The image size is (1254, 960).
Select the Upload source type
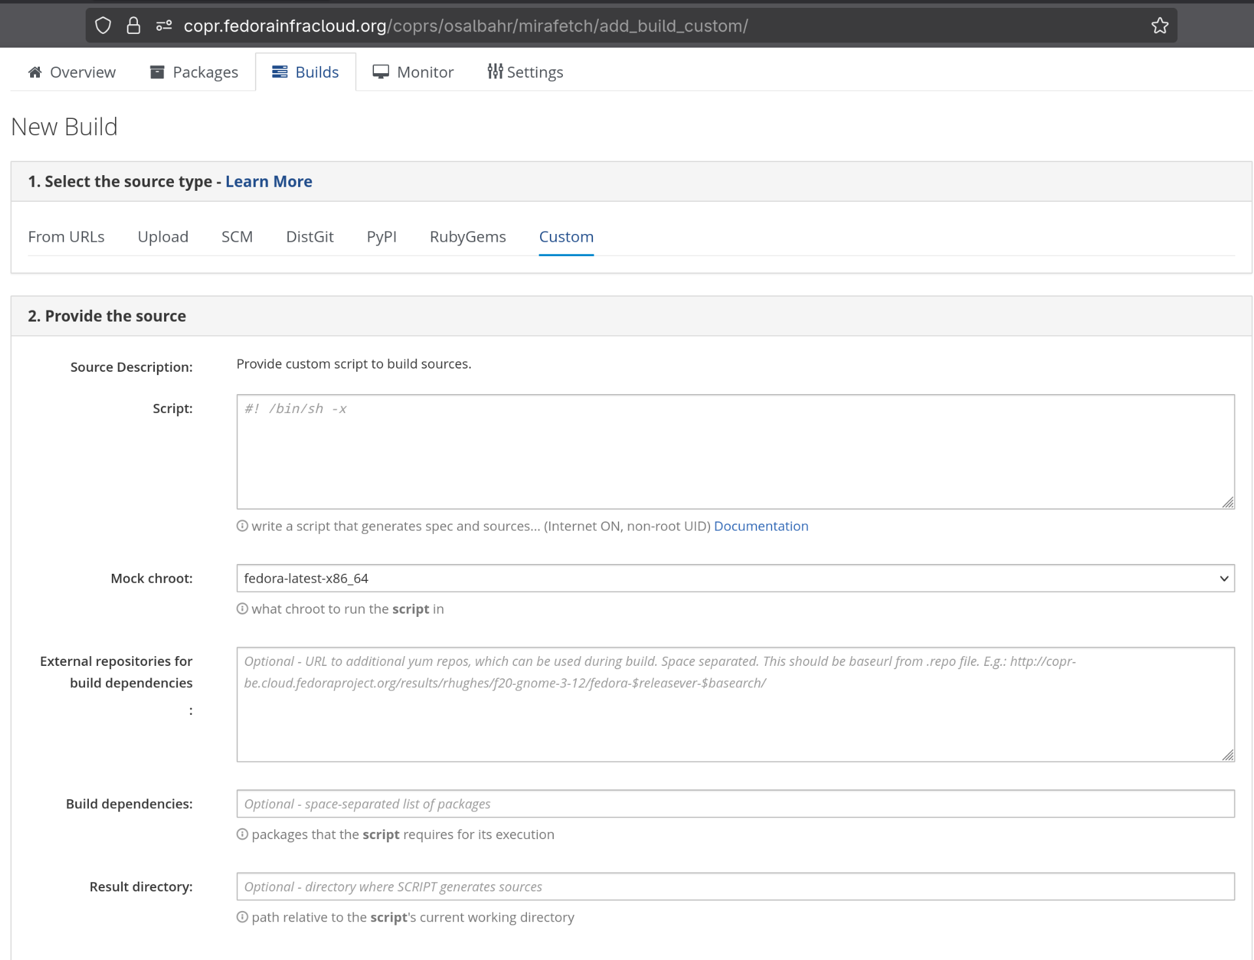click(163, 237)
